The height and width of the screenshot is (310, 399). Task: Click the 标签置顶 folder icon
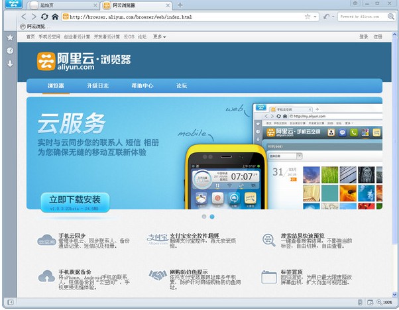point(269,277)
